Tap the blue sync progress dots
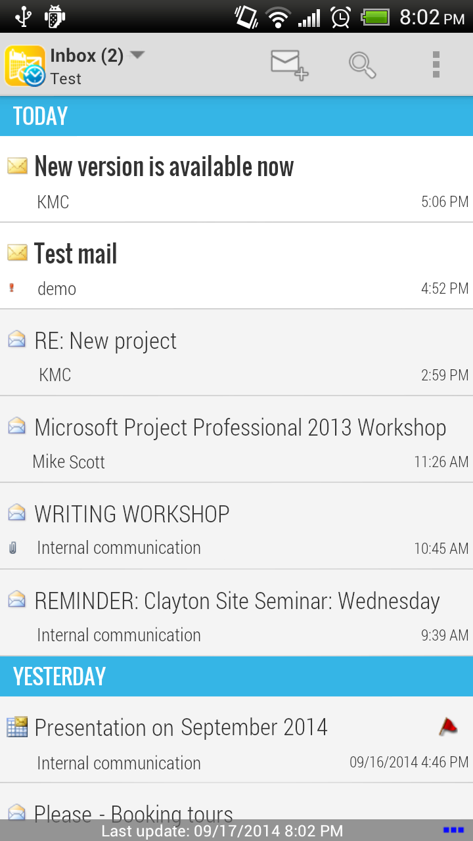Viewport: 473px width, 841px height. click(453, 830)
